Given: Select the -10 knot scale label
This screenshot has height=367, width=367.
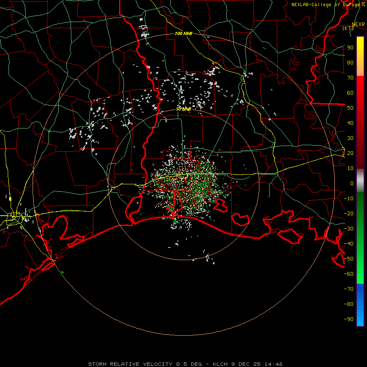Looking at the screenshot, I should (x=349, y=199).
